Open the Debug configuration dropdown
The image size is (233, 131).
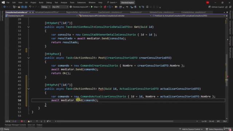pos(46,7)
